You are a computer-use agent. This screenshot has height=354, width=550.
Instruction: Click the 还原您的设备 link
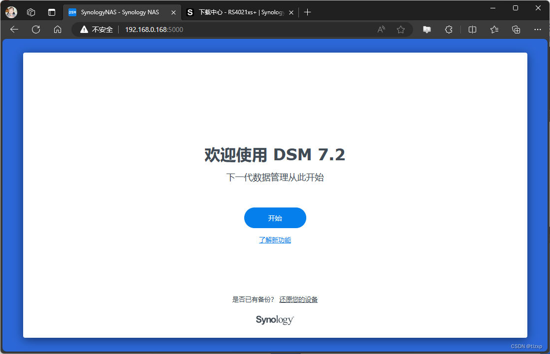pyautogui.click(x=298, y=299)
